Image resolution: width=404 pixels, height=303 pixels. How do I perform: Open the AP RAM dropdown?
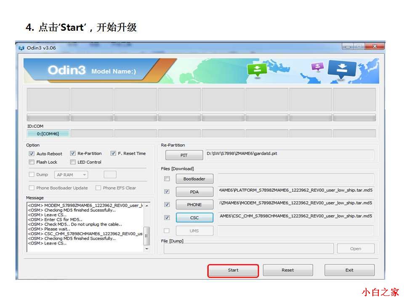tap(71, 175)
